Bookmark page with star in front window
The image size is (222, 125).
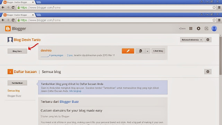214,20
